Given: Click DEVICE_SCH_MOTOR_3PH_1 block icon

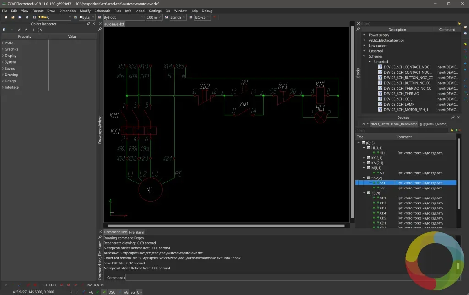Looking at the screenshot, I should click(x=380, y=110).
